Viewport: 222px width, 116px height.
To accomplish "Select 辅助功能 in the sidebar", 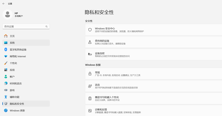I will coord(26,97).
